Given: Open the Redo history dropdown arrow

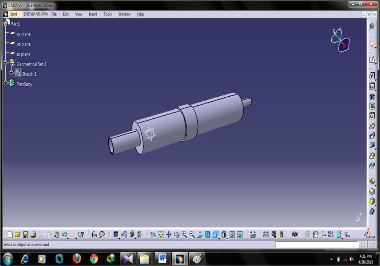Looking at the screenshot, I should (x=76, y=238).
